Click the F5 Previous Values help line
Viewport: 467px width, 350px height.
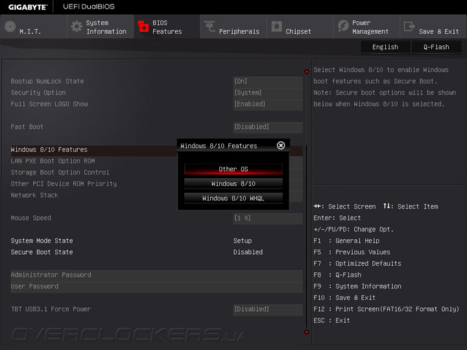pyautogui.click(x=352, y=252)
